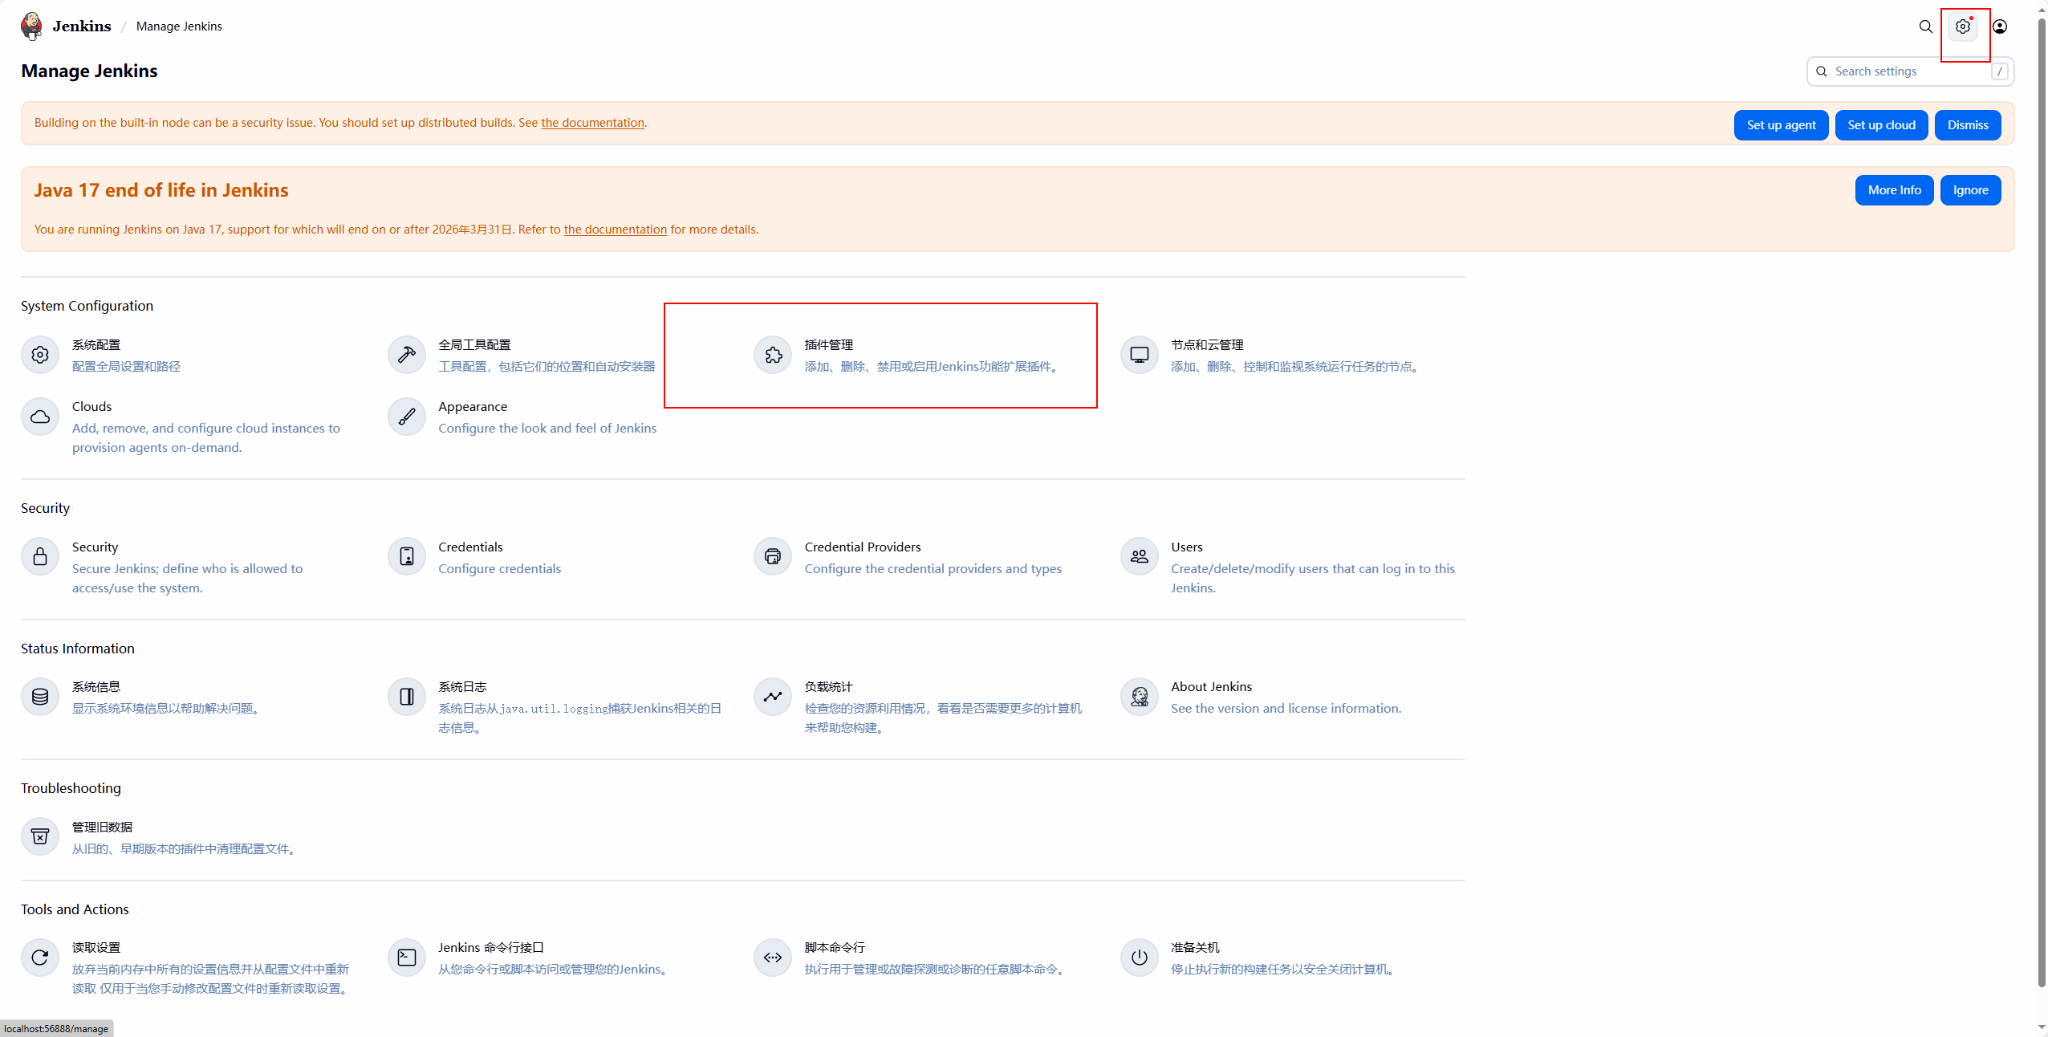Open the user account profile icon
This screenshot has height=1037, width=2048.
(2000, 26)
